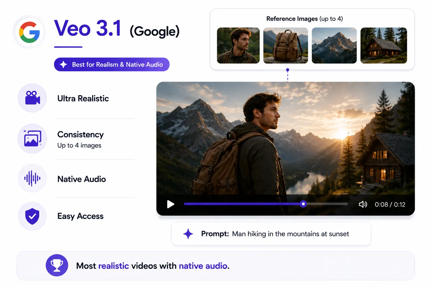Open the mountain peak reference image
The height and width of the screenshot is (287, 431).
click(334, 45)
